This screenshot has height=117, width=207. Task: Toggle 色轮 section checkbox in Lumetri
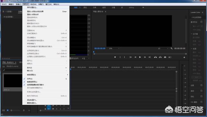201,96
